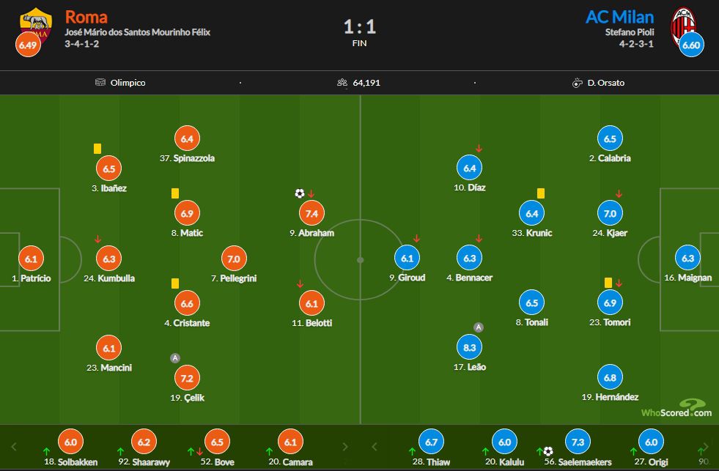
Task: Open substitute Solbakken's rating bubble
Action: (70, 442)
